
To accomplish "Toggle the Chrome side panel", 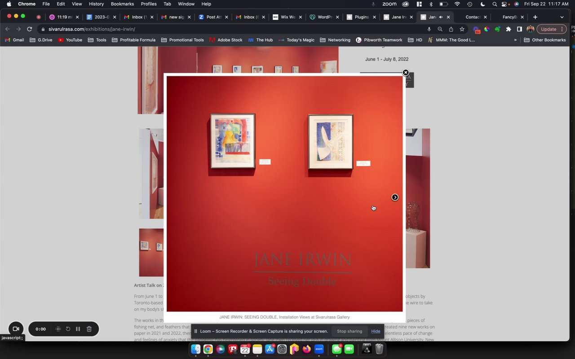I will (x=519, y=29).
